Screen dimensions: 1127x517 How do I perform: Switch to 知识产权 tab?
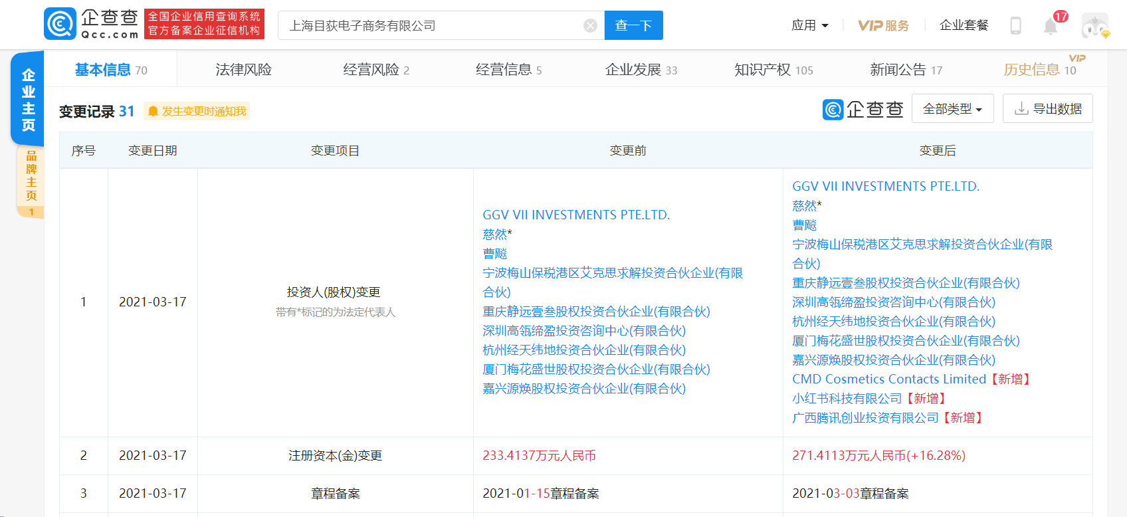773,70
